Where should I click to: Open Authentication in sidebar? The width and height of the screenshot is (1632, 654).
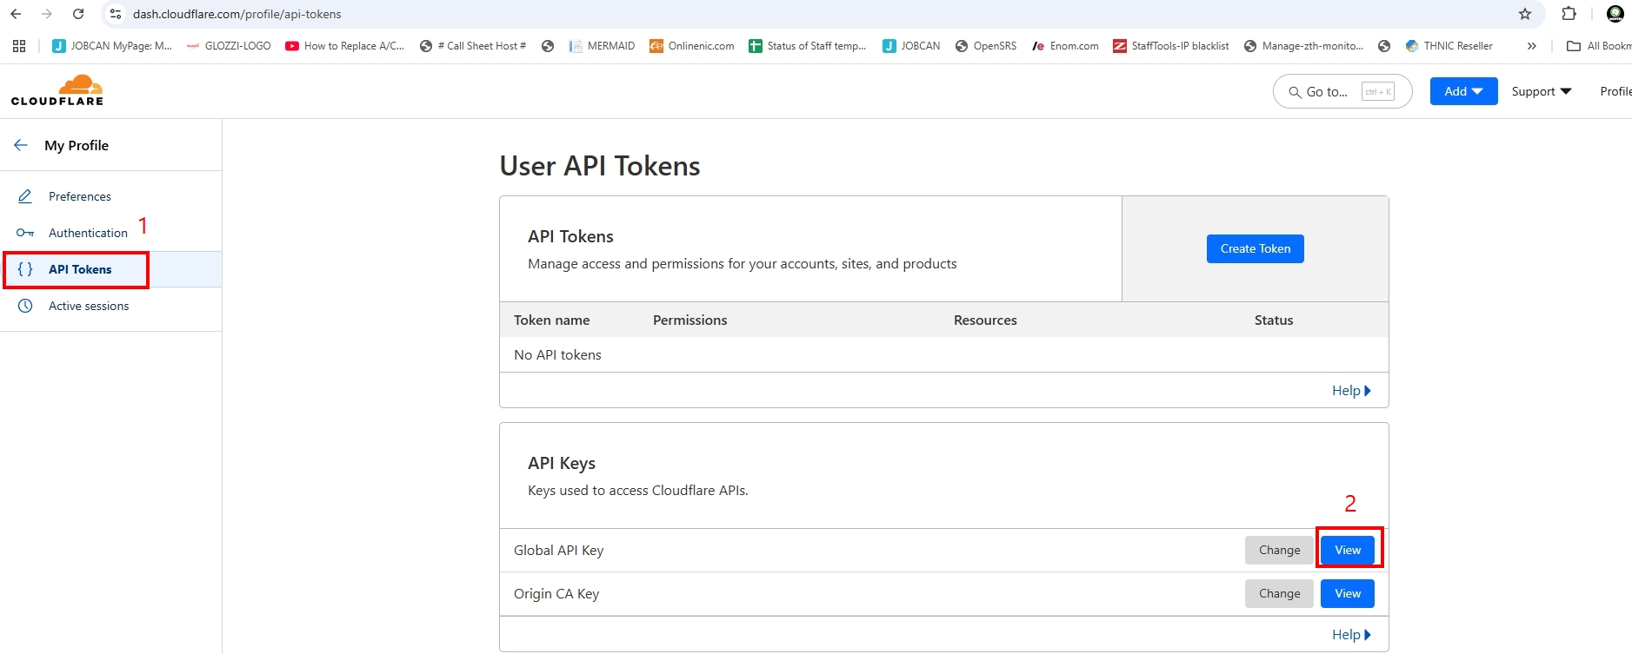88,233
